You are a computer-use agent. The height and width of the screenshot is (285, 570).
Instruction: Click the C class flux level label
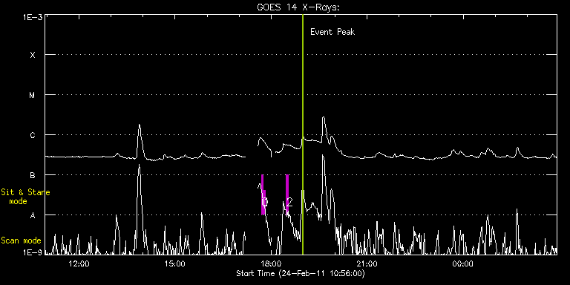(x=33, y=135)
